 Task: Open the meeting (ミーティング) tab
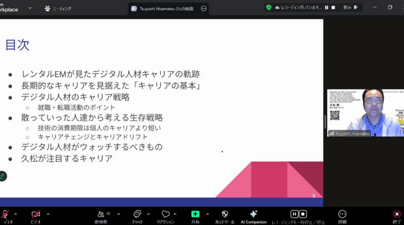point(58,9)
